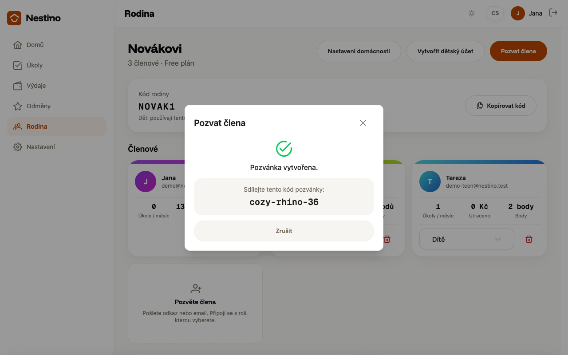Click Vytvořit dětský účet
This screenshot has width=568, height=355.
[x=446, y=51]
